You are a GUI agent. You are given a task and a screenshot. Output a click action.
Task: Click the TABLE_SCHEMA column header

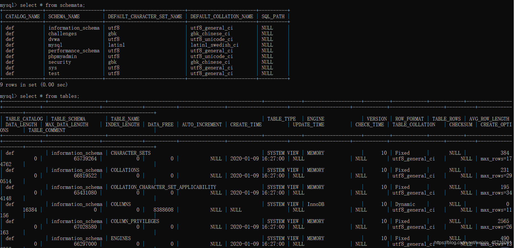[x=68, y=119]
